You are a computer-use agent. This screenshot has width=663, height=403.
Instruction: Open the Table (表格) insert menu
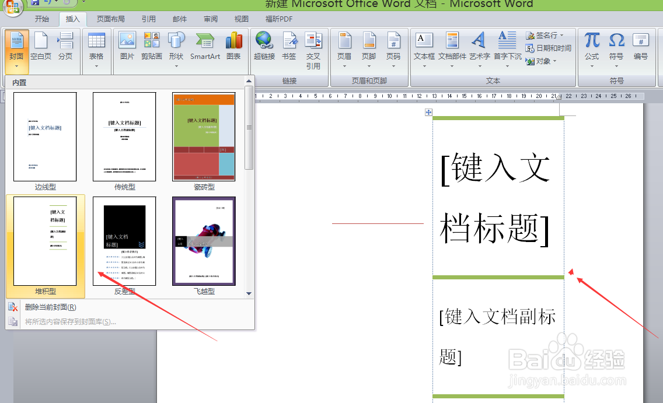pyautogui.click(x=96, y=51)
